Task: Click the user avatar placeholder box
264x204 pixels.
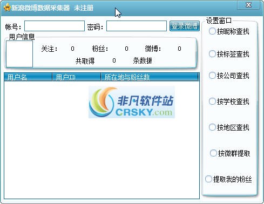Action: pos(19,54)
